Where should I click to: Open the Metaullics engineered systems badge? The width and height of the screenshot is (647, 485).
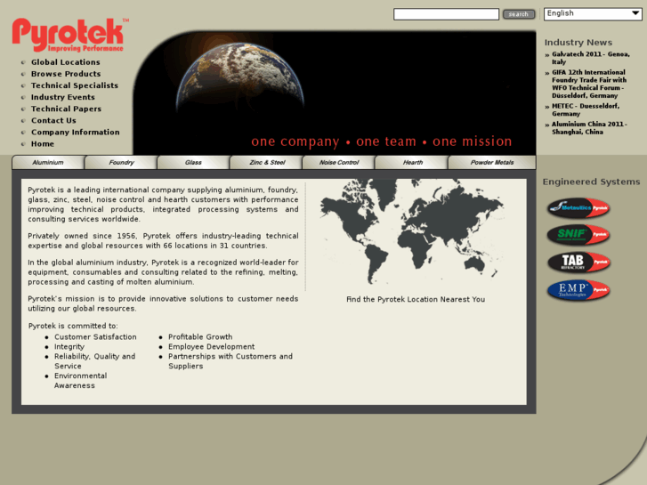(578, 208)
